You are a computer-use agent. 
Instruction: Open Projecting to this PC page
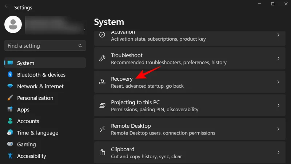[190, 105]
